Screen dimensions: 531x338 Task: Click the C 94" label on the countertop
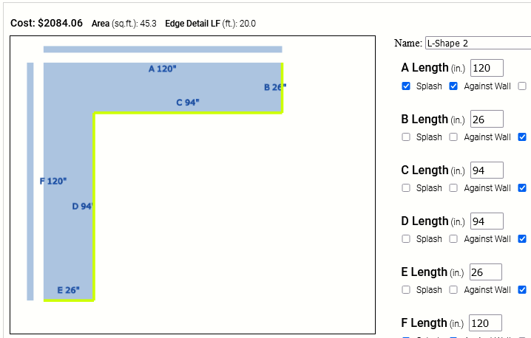[187, 103]
